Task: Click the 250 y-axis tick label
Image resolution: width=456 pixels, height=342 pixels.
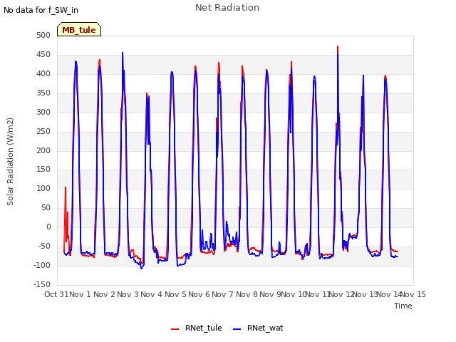Action: point(43,131)
